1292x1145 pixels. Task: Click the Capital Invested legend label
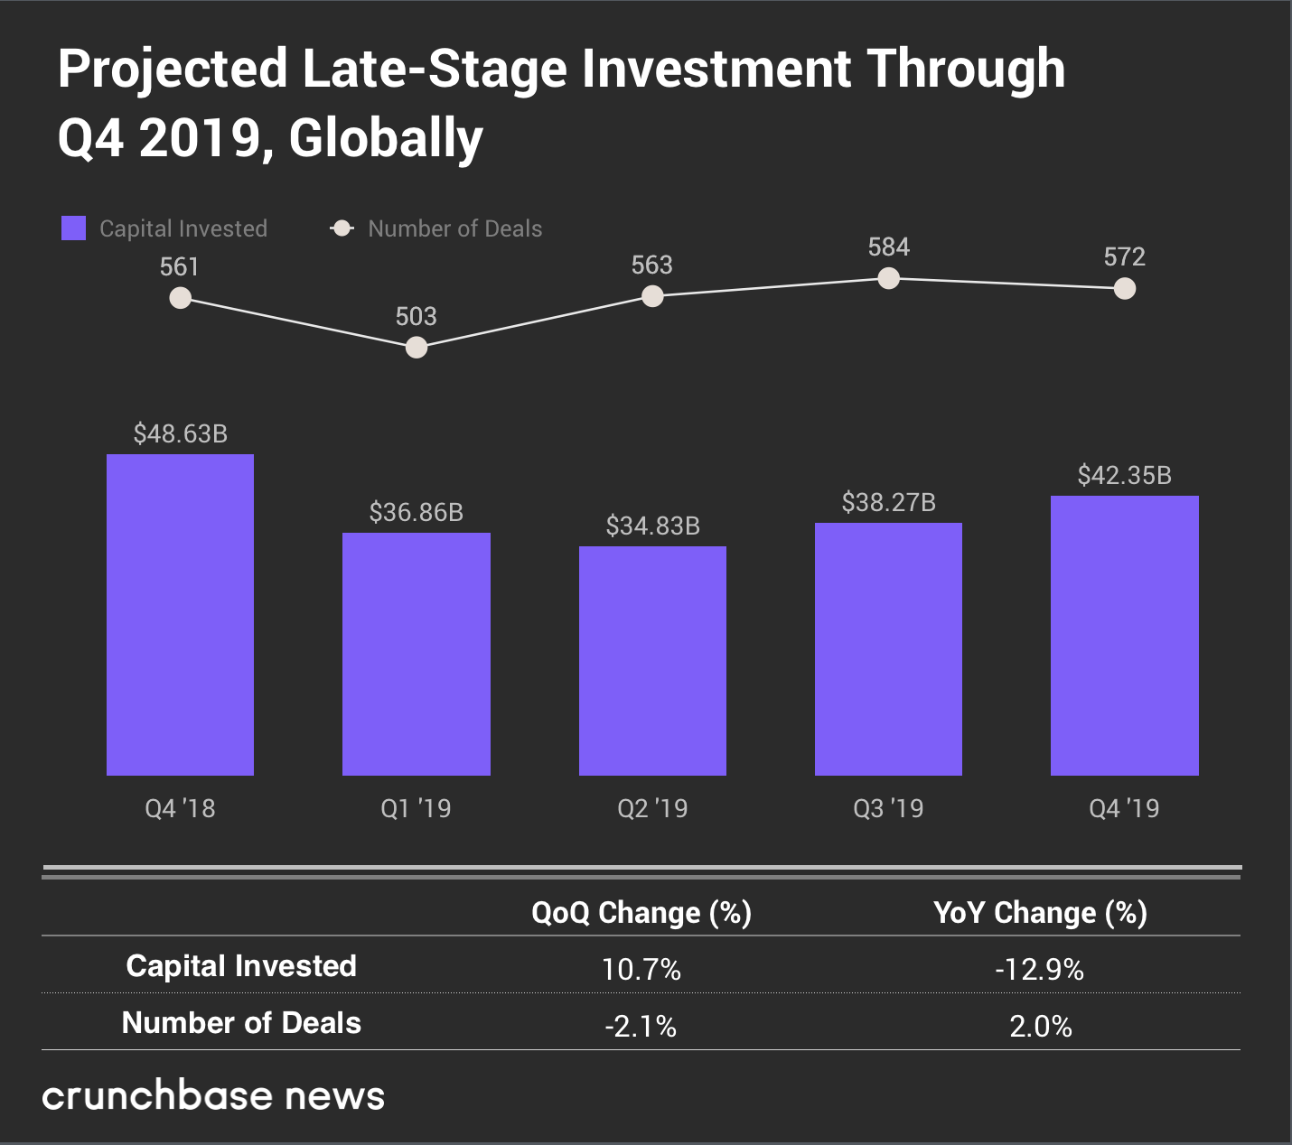coord(183,228)
